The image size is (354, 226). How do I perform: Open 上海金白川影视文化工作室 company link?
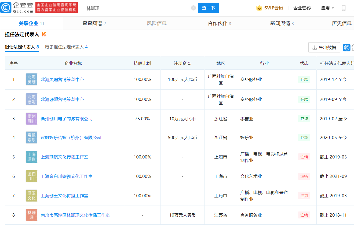(67, 176)
